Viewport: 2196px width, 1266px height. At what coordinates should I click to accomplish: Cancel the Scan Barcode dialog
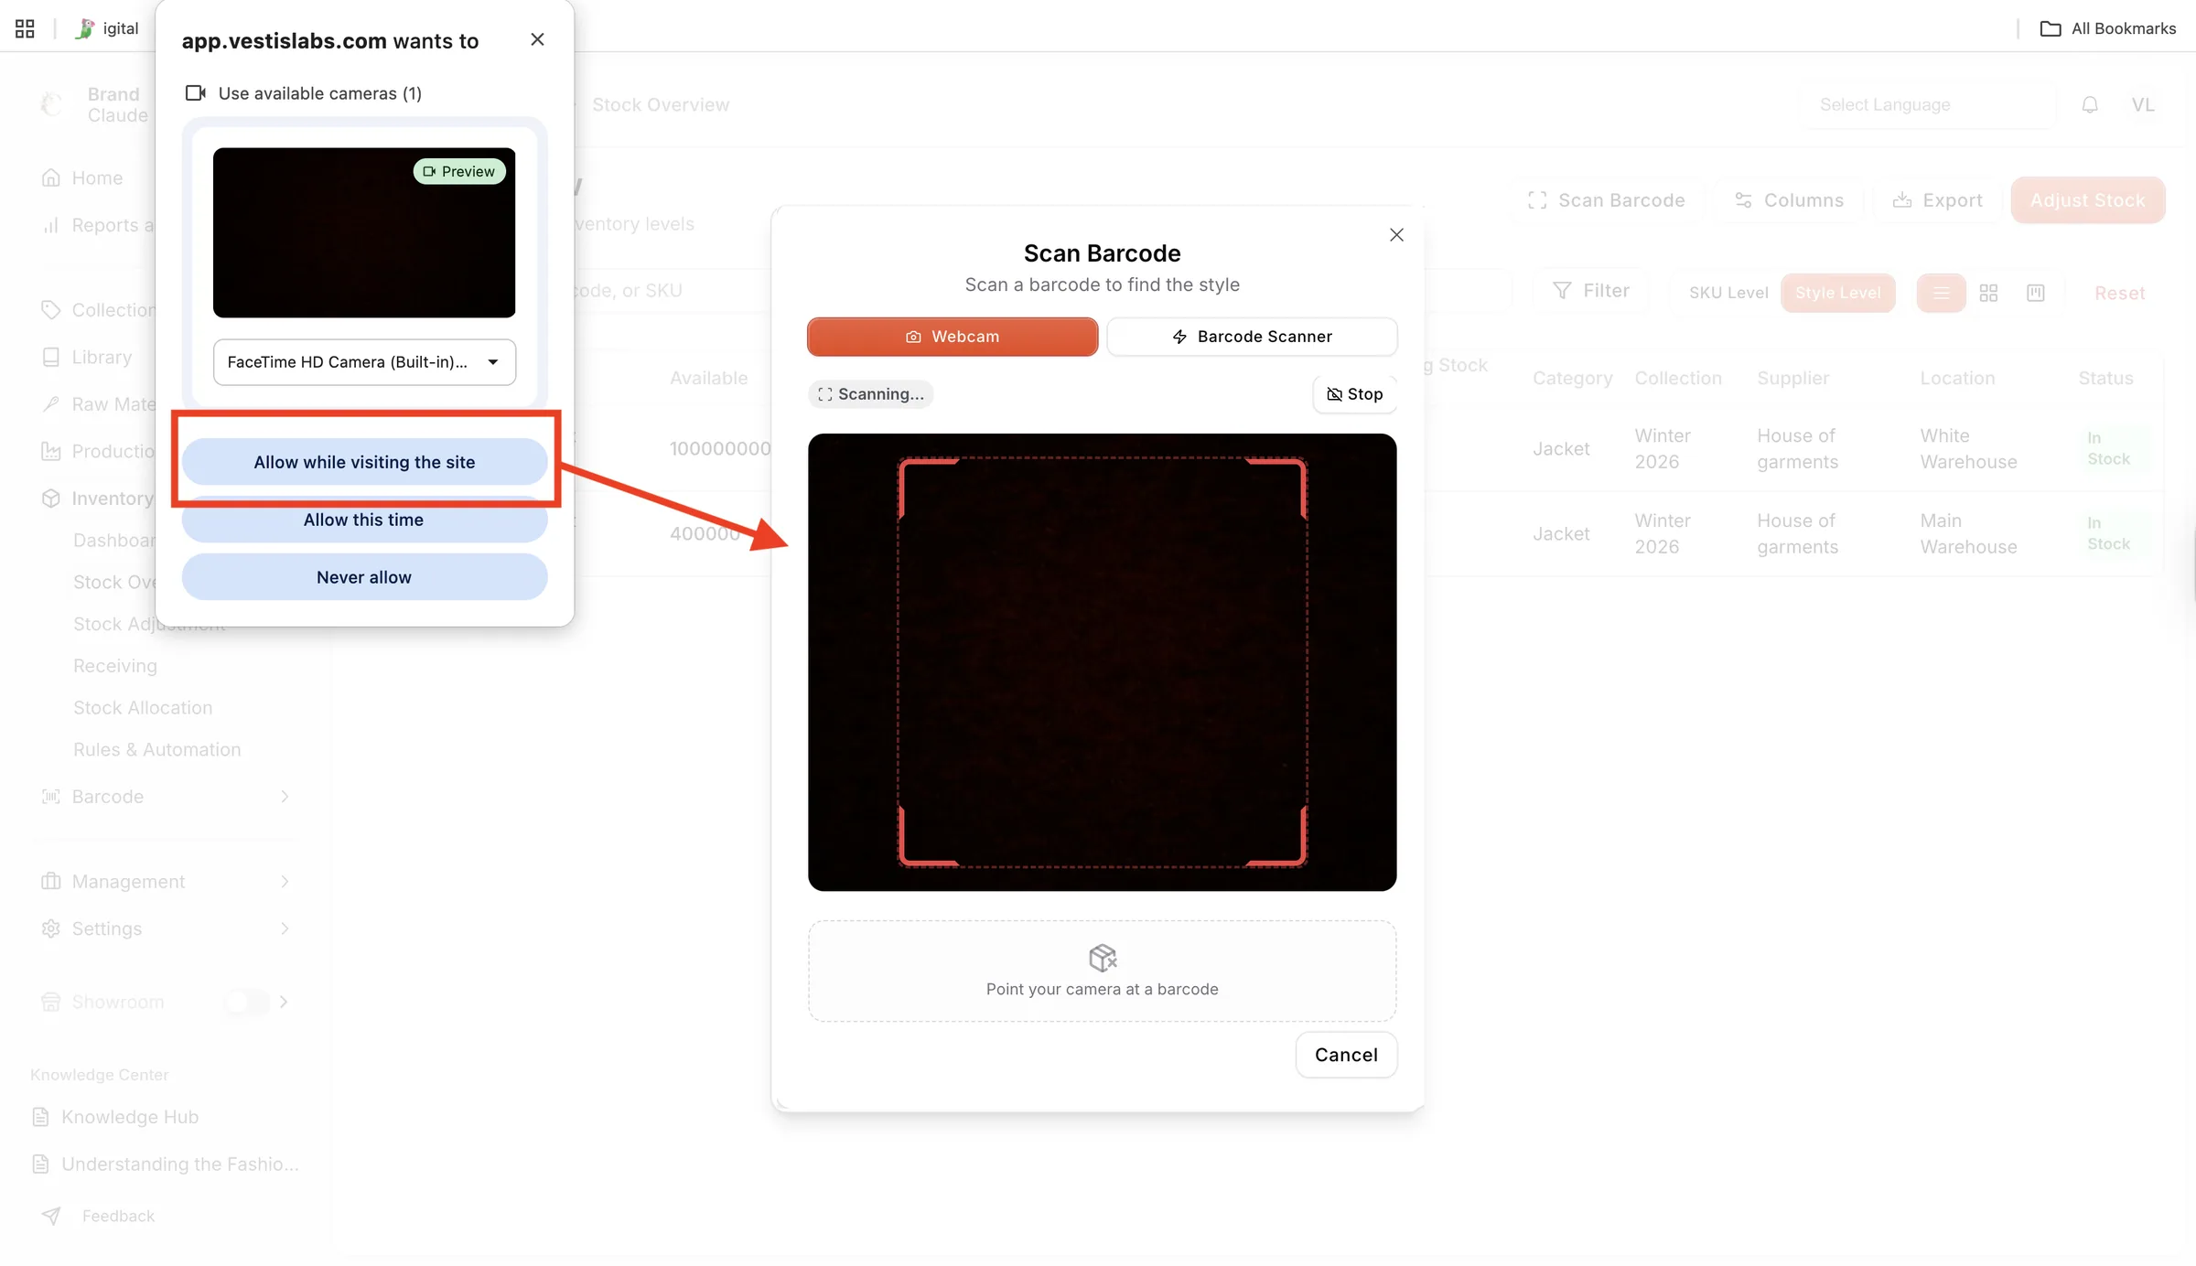pyautogui.click(x=1346, y=1055)
